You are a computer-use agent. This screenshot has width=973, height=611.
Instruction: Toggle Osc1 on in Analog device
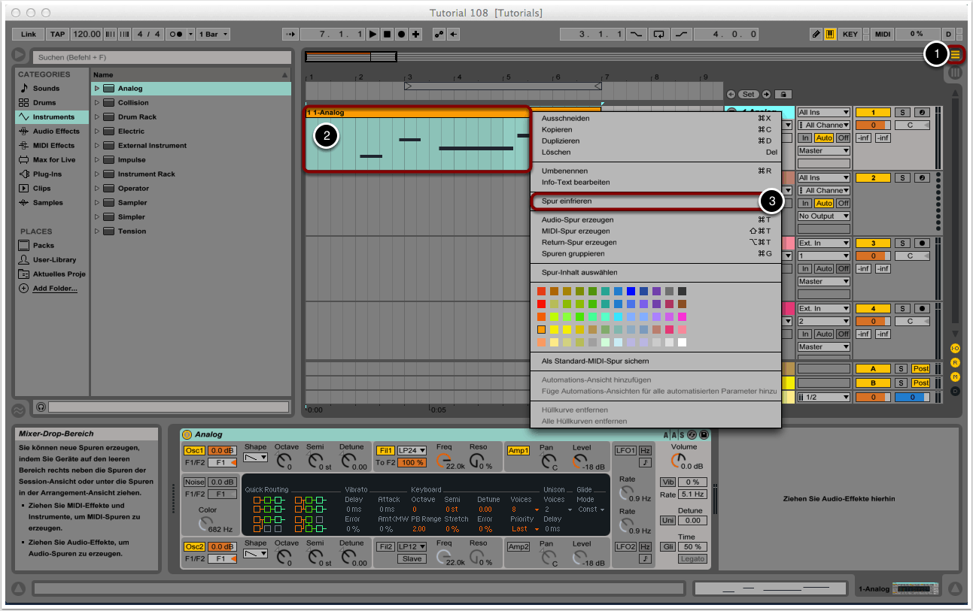[194, 450]
